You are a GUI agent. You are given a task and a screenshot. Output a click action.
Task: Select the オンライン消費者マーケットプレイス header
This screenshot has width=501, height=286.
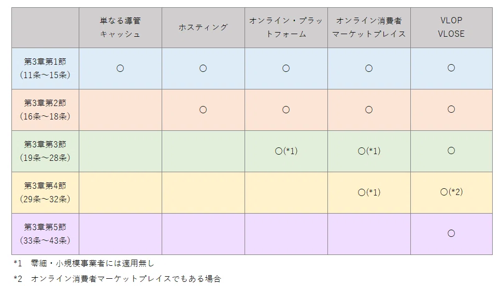(369, 27)
